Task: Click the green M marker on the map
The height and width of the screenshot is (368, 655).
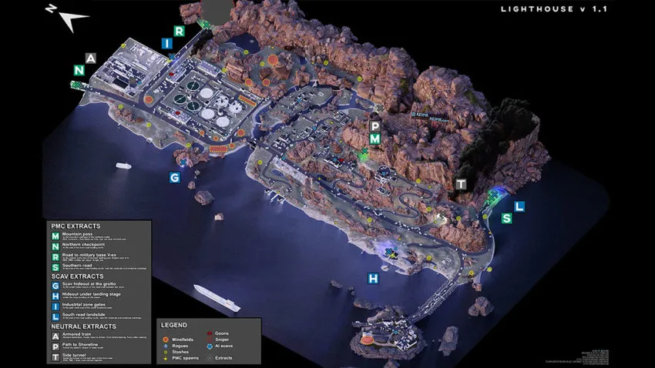Action: [375, 139]
